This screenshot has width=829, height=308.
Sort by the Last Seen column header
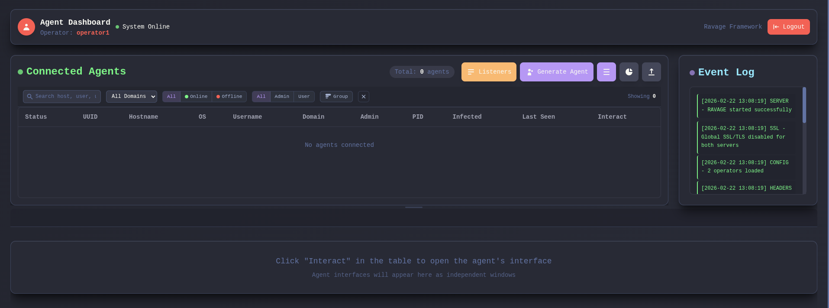point(539,117)
